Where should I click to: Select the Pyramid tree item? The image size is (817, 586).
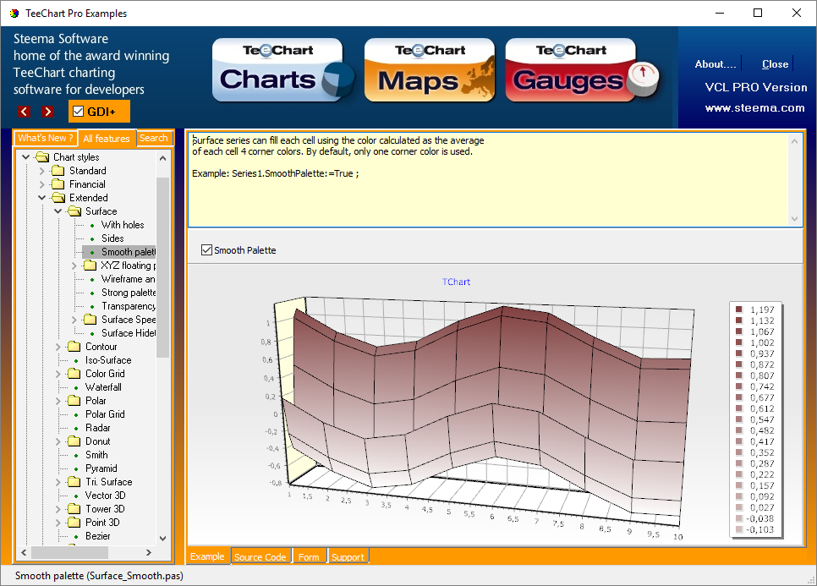pyautogui.click(x=101, y=468)
